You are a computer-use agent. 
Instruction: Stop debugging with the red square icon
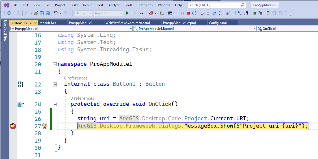(188, 13)
